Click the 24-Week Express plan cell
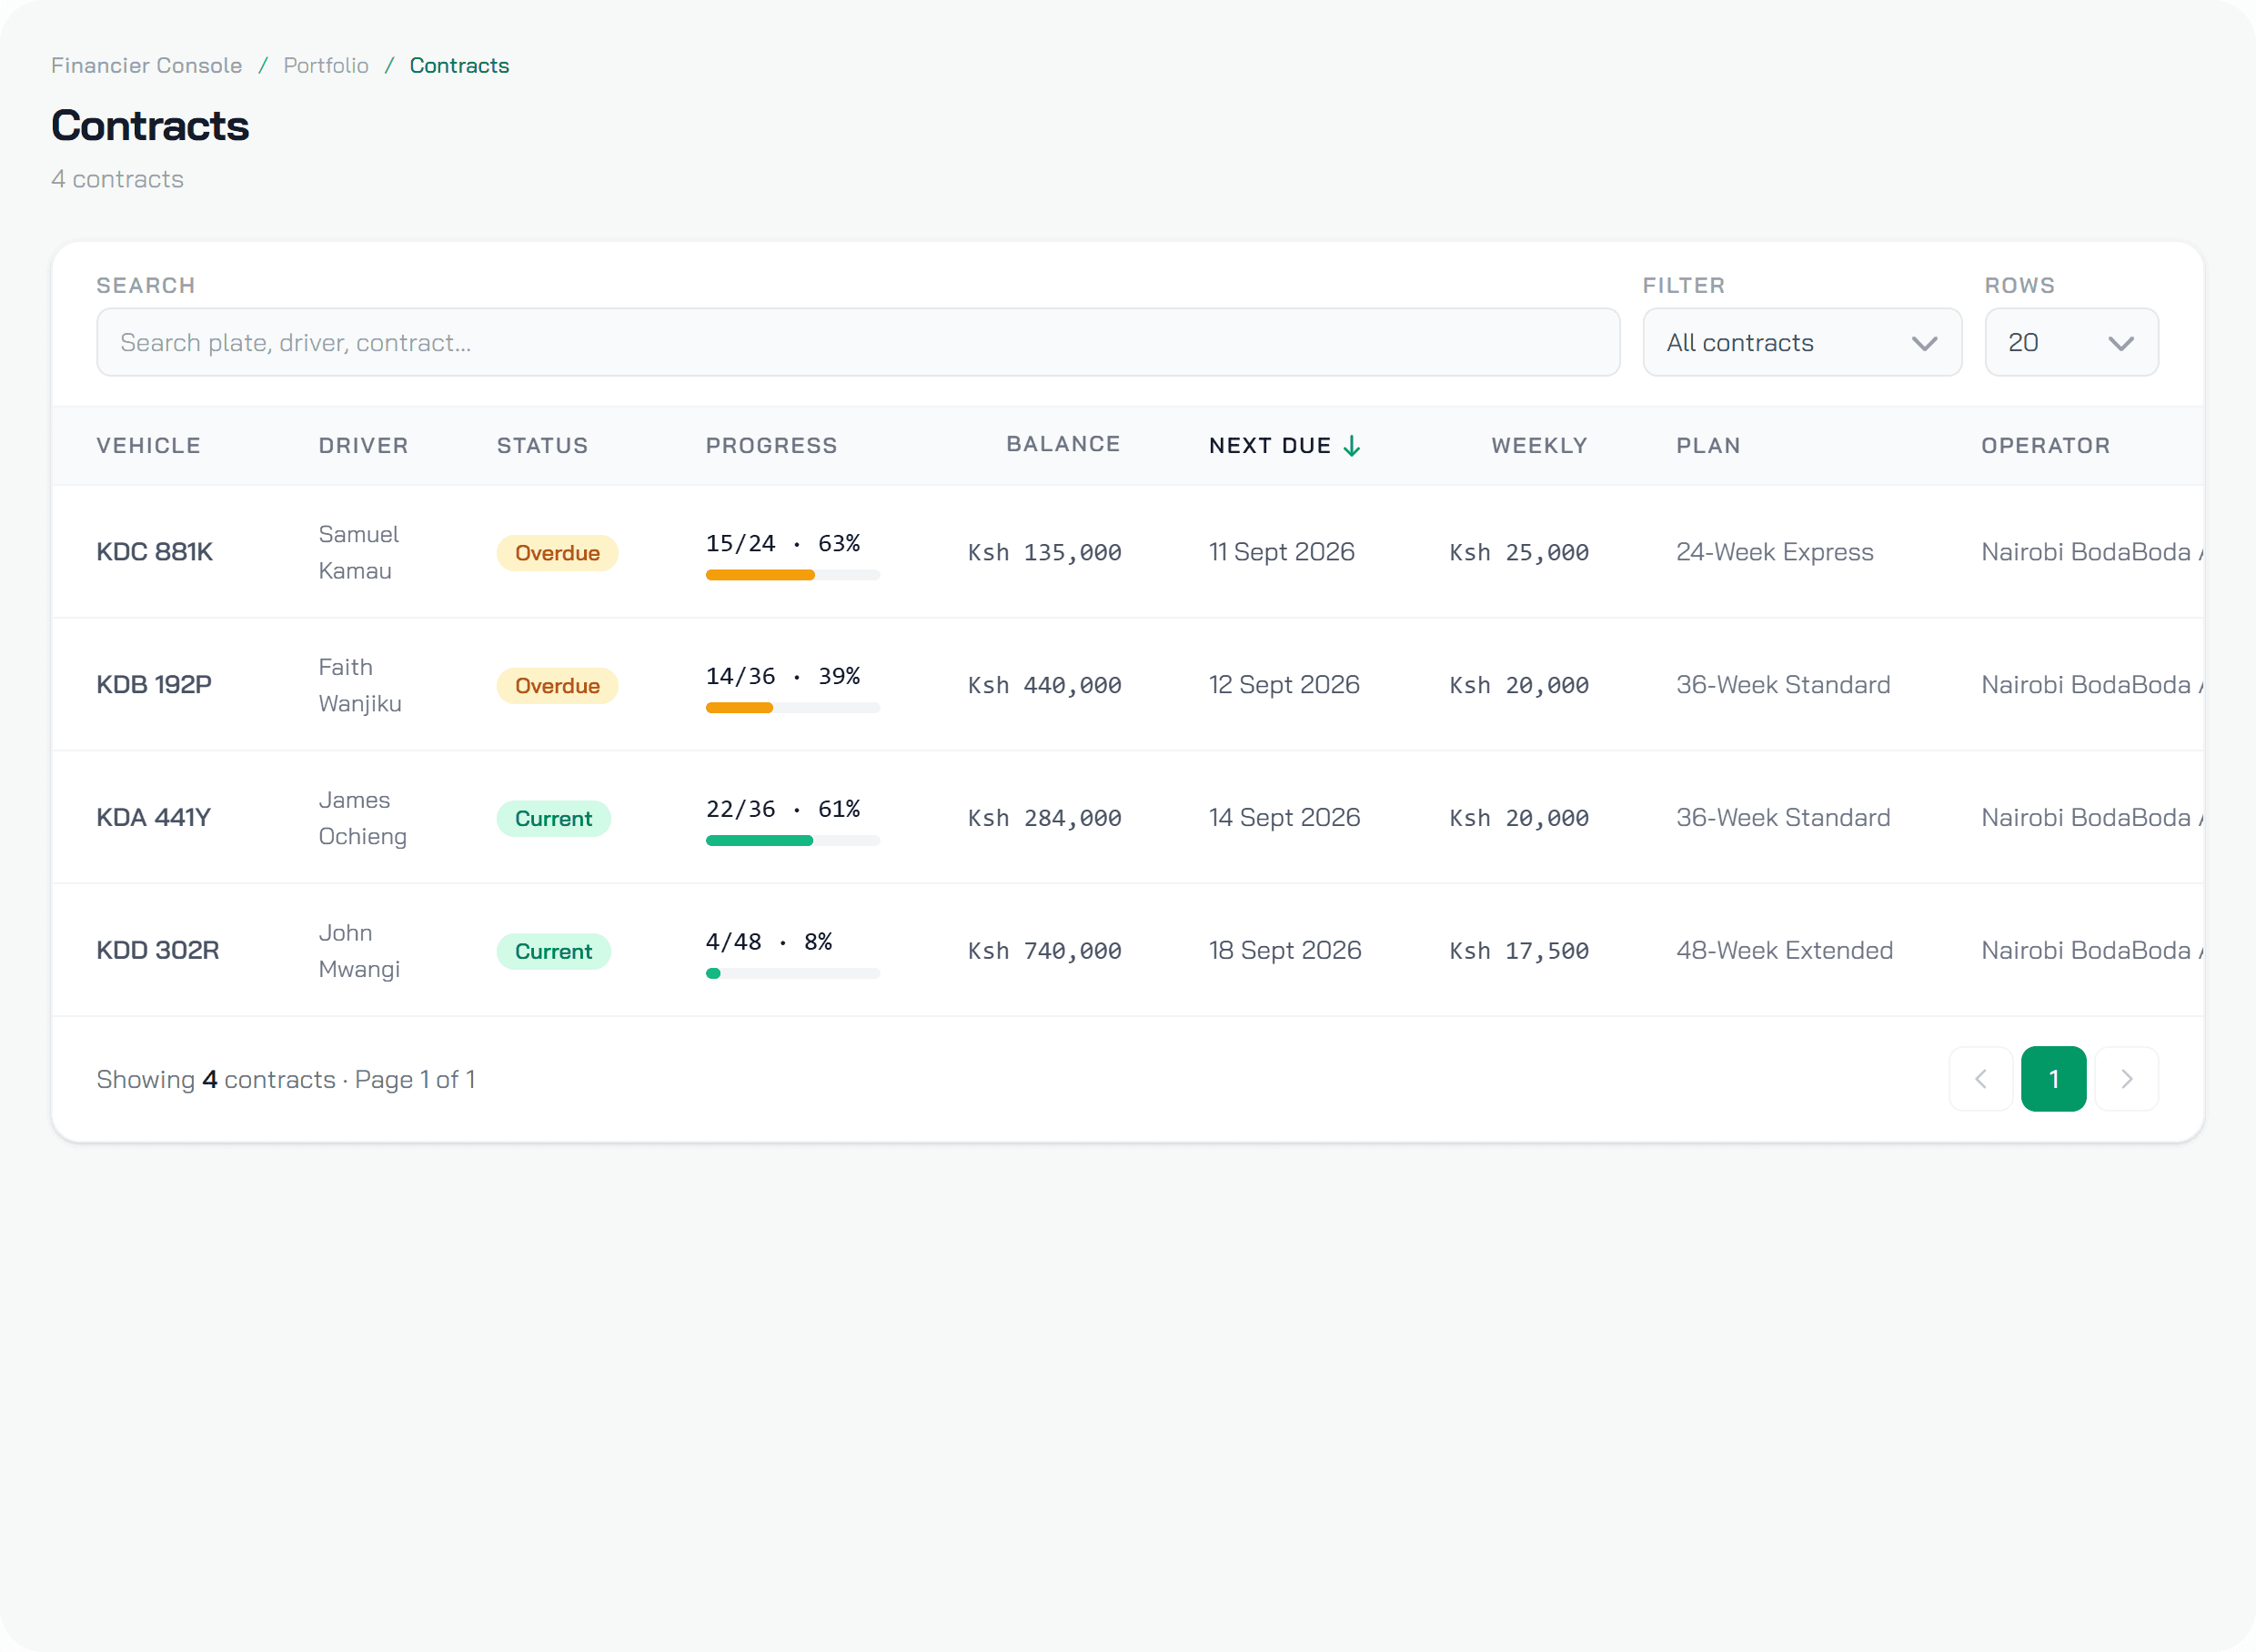The image size is (2256, 1652). [1775, 552]
